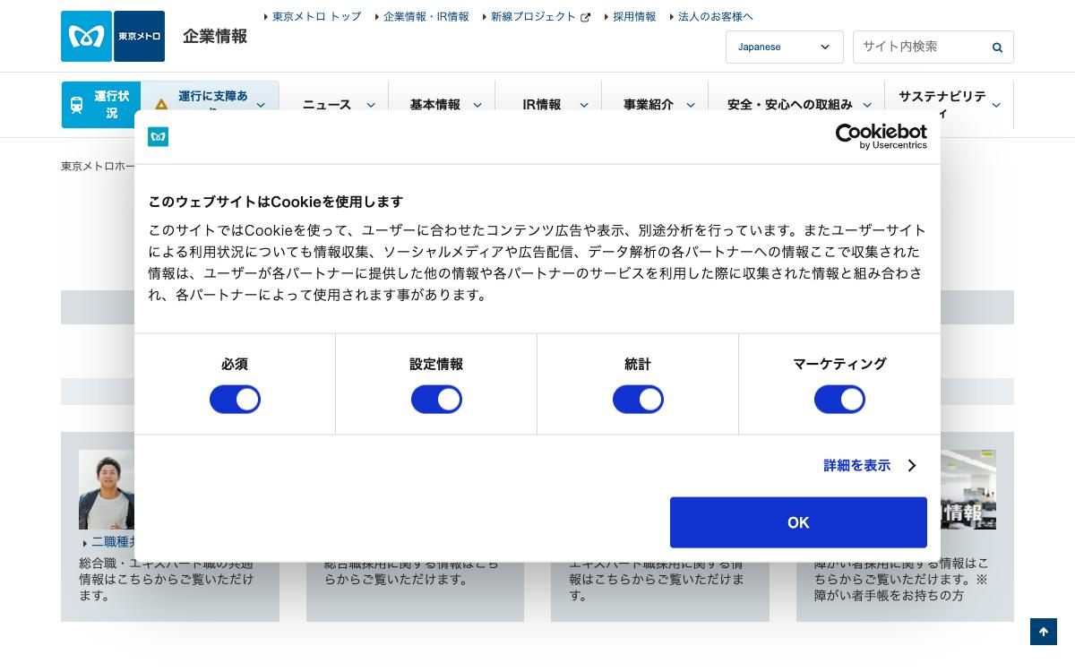Toggle the 設定情報 cookie switch

coord(436,399)
